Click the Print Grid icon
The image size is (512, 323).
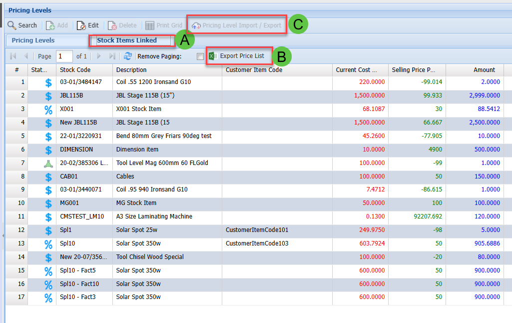tap(149, 25)
